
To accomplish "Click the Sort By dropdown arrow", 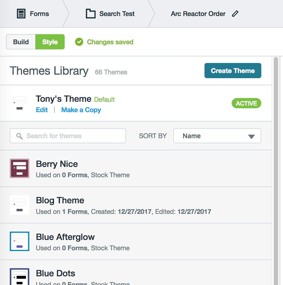I will pyautogui.click(x=251, y=137).
